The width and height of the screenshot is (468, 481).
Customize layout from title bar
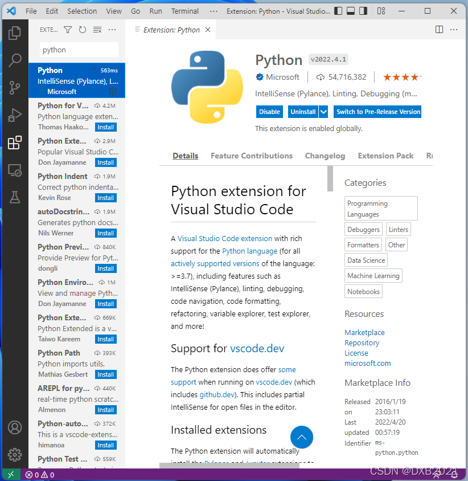click(x=381, y=11)
